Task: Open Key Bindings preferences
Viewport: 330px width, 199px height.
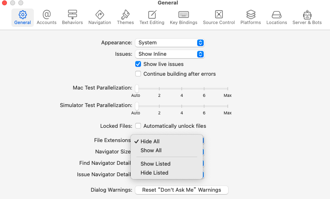Action: [x=183, y=17]
